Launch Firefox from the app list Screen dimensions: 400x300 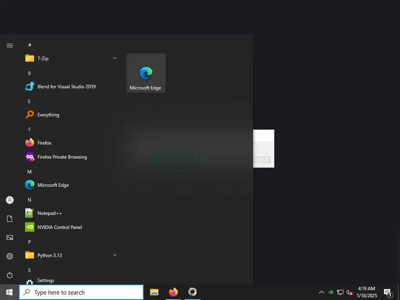[x=71, y=143]
